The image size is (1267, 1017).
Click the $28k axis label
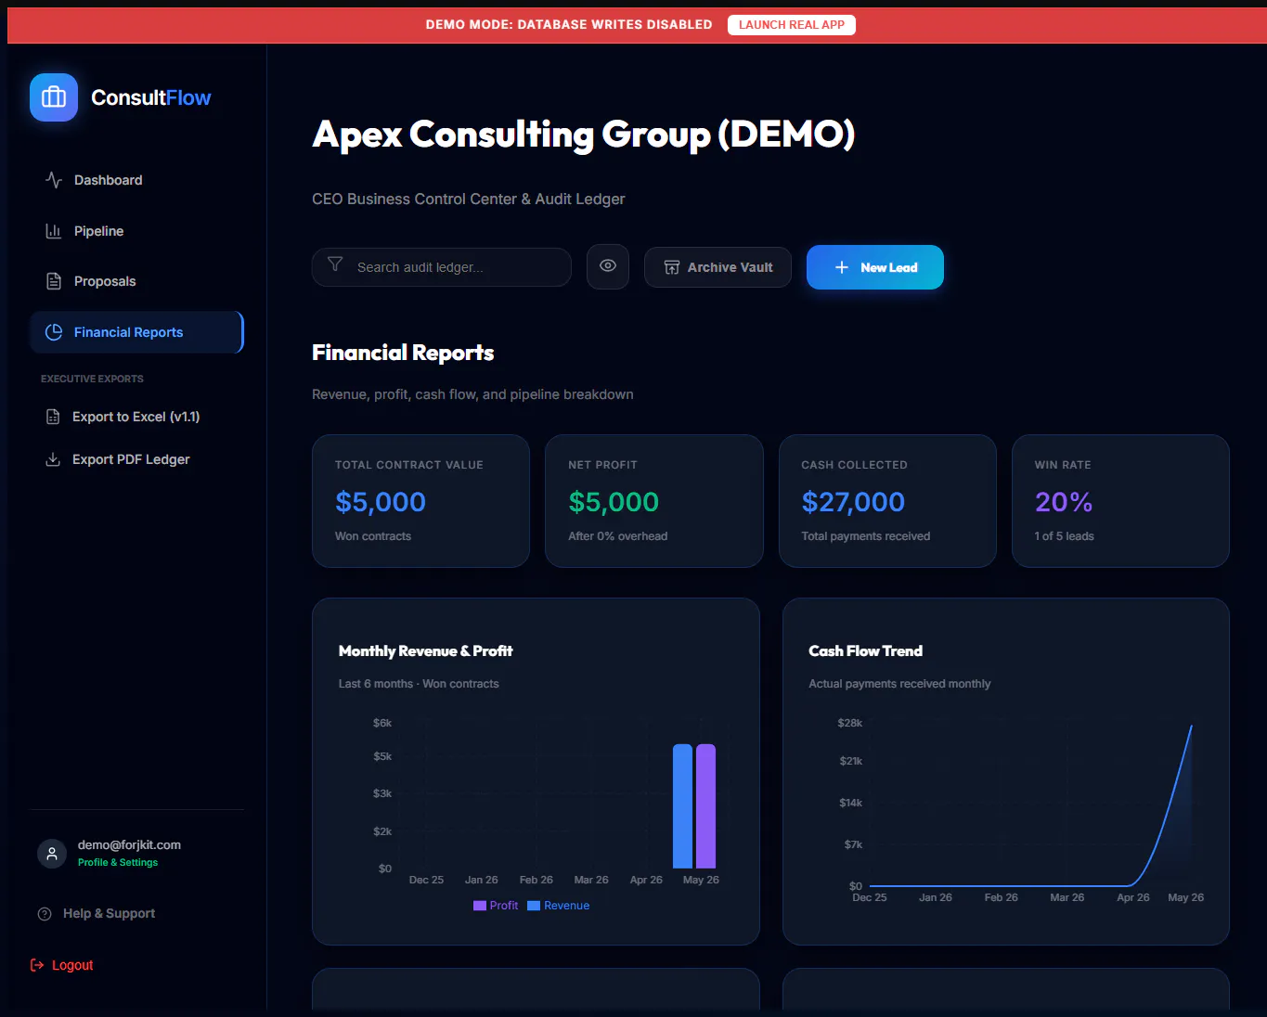pos(850,723)
